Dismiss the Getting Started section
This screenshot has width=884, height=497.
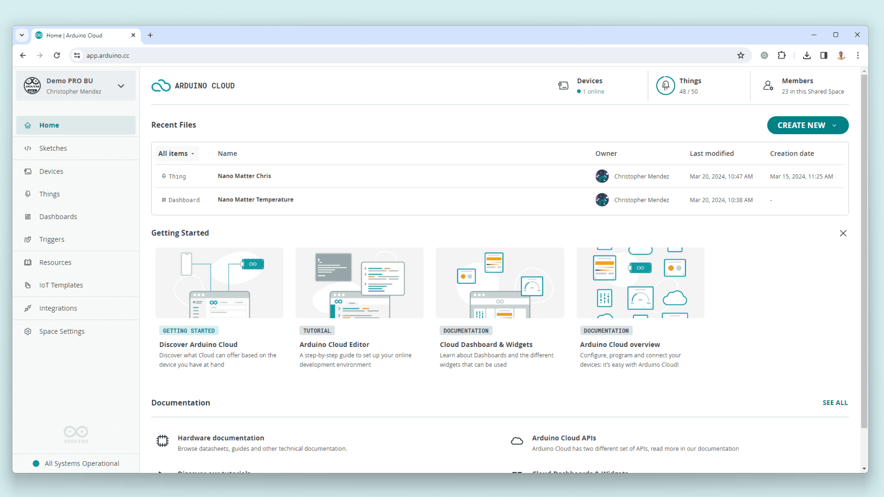[x=843, y=233]
